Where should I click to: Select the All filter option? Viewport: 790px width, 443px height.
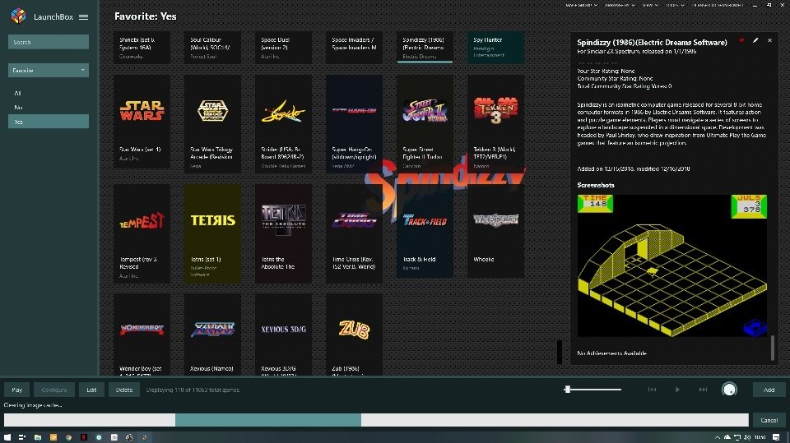coord(49,93)
